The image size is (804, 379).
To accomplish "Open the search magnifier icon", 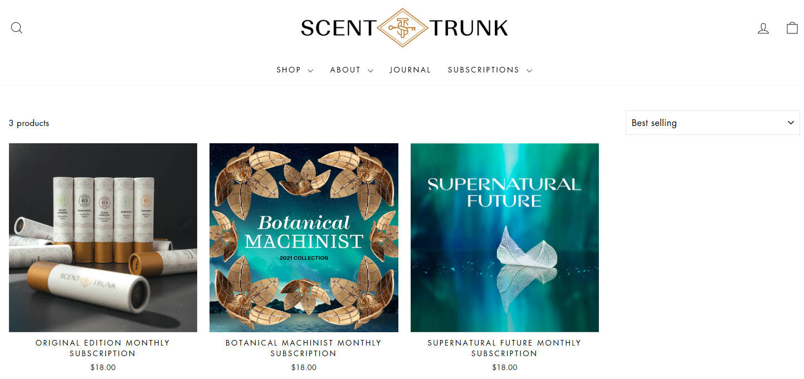I will 17,28.
